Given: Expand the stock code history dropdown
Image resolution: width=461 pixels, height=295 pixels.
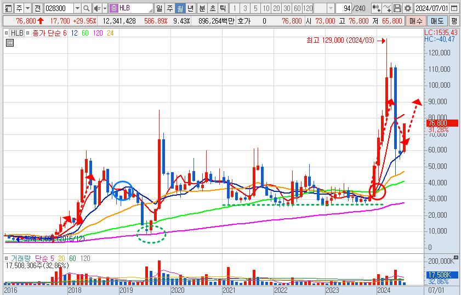Looking at the screenshot, I should 77,8.
